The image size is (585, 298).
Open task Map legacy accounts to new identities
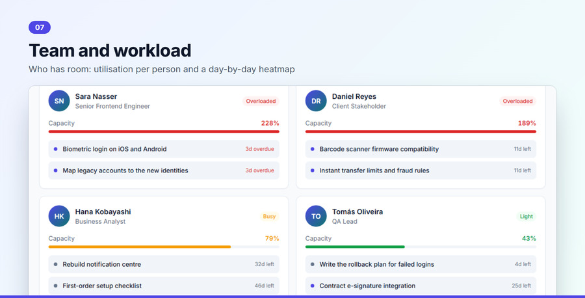point(164,170)
